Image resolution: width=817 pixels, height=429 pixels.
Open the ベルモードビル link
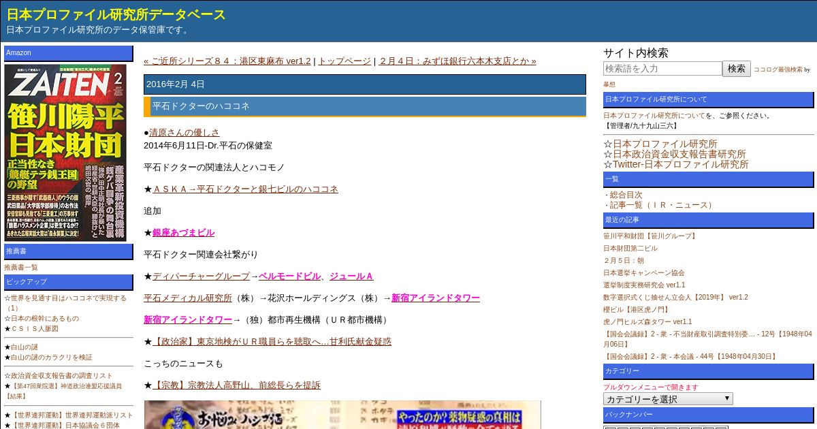coord(289,276)
